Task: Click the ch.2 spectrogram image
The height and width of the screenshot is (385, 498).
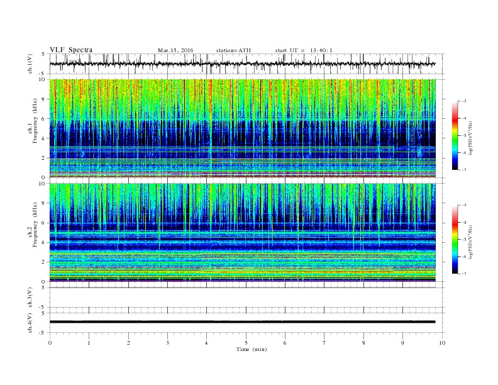Action: point(242,233)
